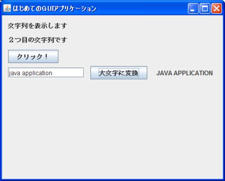The image size is (225, 181).
Task: Click the クリック！ button
Action: pyautogui.click(x=33, y=56)
